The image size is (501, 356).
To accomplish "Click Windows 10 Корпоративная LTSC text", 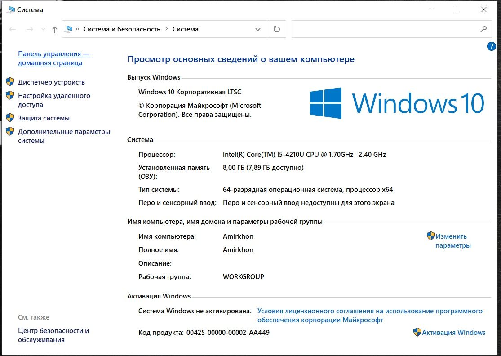I will pos(190,92).
